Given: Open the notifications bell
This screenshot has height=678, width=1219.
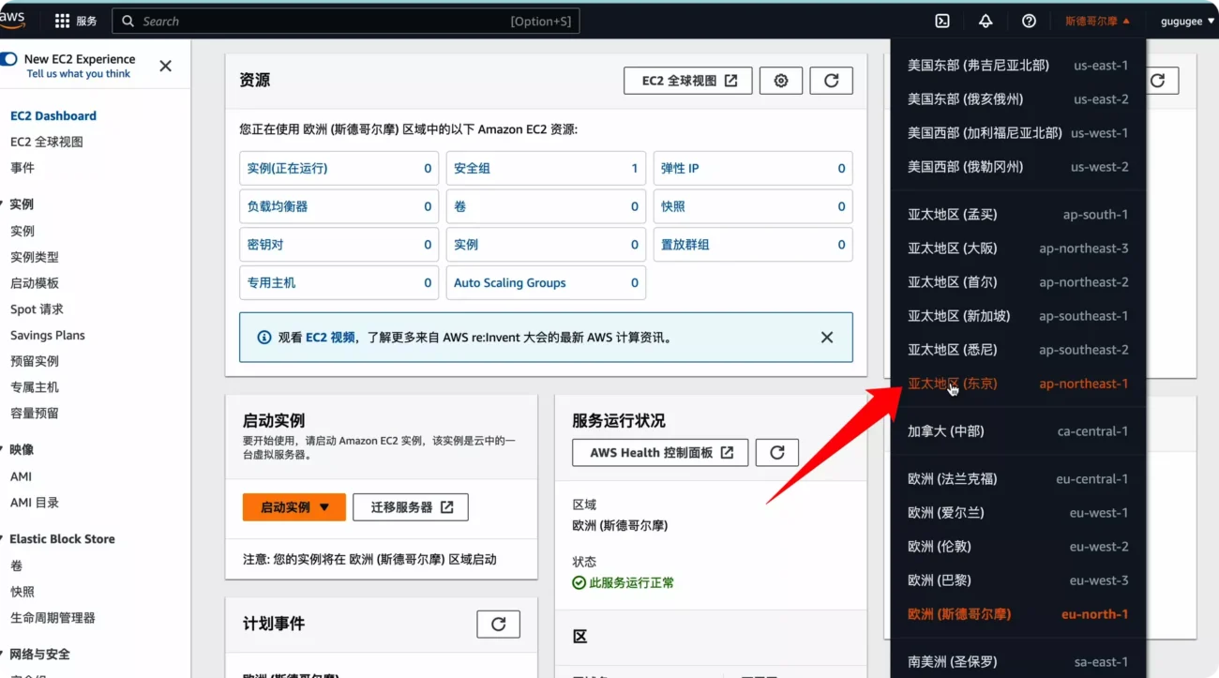Looking at the screenshot, I should [x=986, y=21].
